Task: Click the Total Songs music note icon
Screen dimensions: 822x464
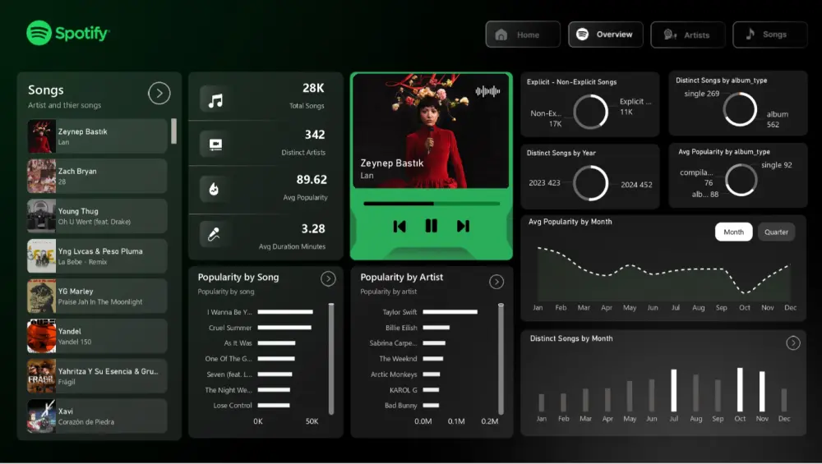Action: point(215,100)
